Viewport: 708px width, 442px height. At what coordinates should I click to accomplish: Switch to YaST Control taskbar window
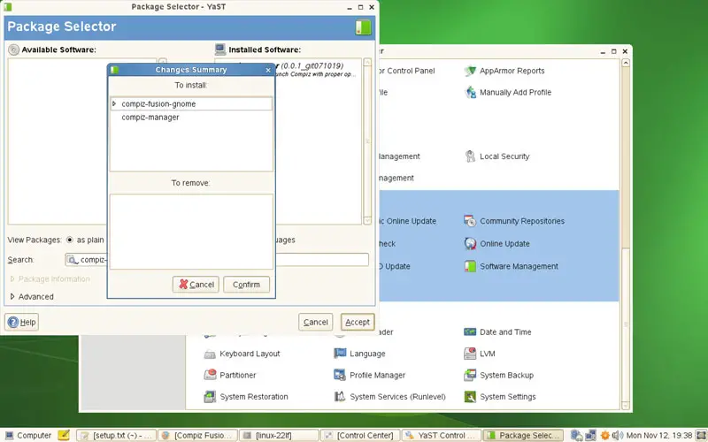click(442, 435)
